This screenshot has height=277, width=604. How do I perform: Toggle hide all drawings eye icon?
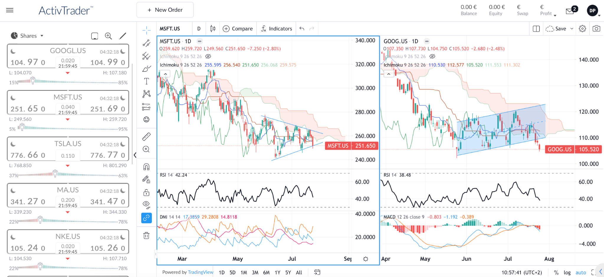click(x=146, y=205)
